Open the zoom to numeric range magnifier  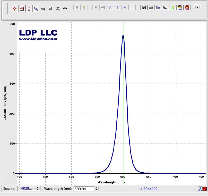(x=36, y=8)
